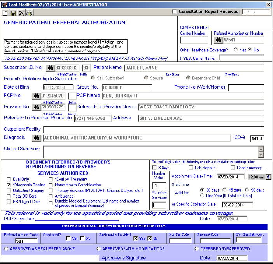Select No for Other Healthcare Coverage
The width and height of the screenshot is (273, 264).
(x=250, y=50)
